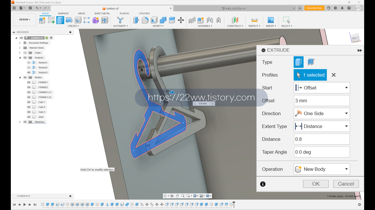
Task: Click the Distance value field
Action: pyautogui.click(x=322, y=139)
